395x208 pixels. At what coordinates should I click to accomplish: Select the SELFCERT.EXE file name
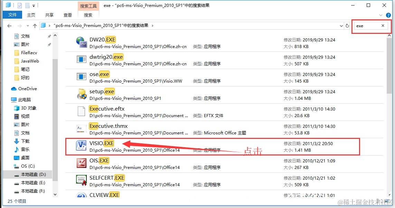point(107,178)
